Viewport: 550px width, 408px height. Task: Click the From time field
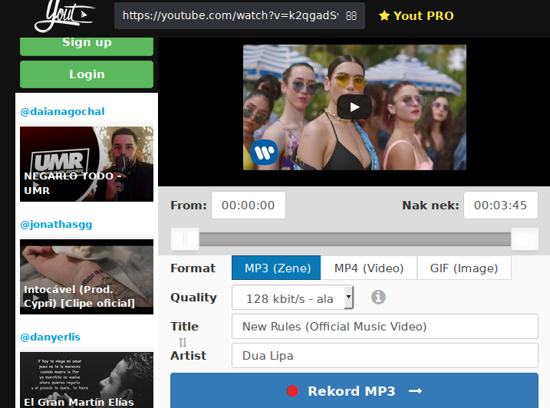pos(249,206)
